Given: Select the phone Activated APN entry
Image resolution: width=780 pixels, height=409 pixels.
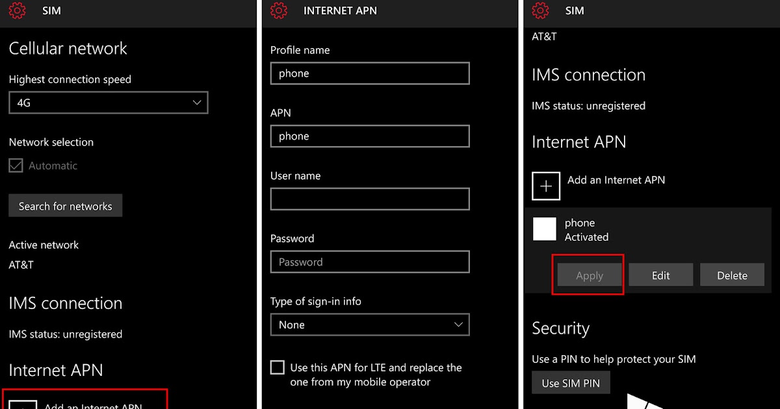Looking at the screenshot, I should coord(647,230).
